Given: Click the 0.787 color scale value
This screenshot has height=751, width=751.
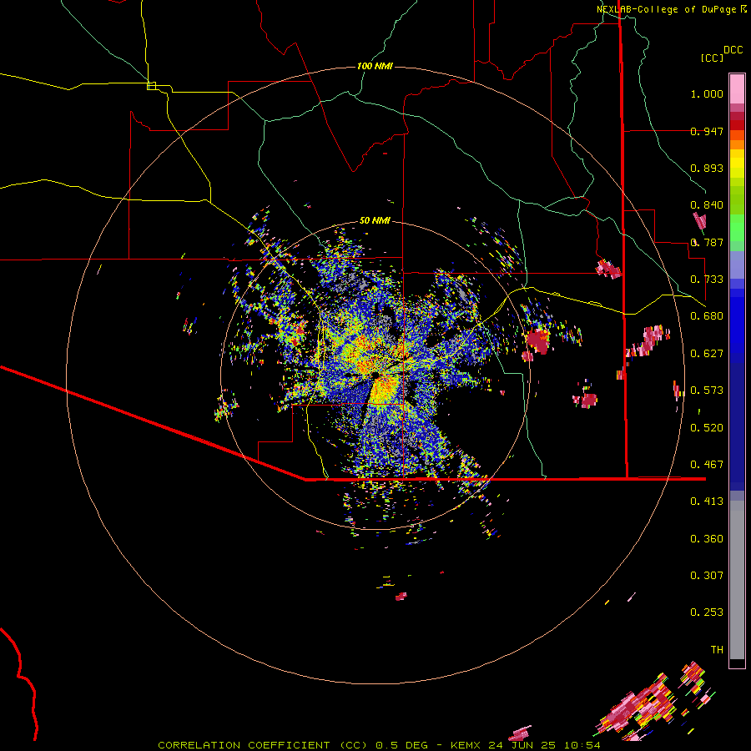Looking at the screenshot, I should tap(707, 242).
